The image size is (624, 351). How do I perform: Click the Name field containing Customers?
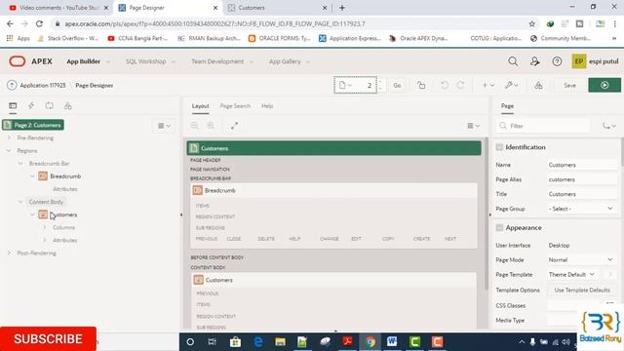pos(582,165)
